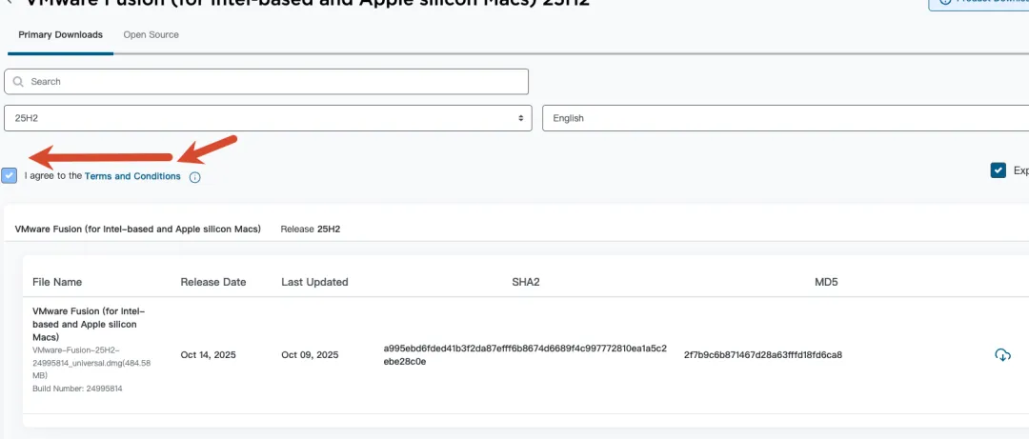
Task: Go back using the top-left chevron
Action: tap(8, 3)
